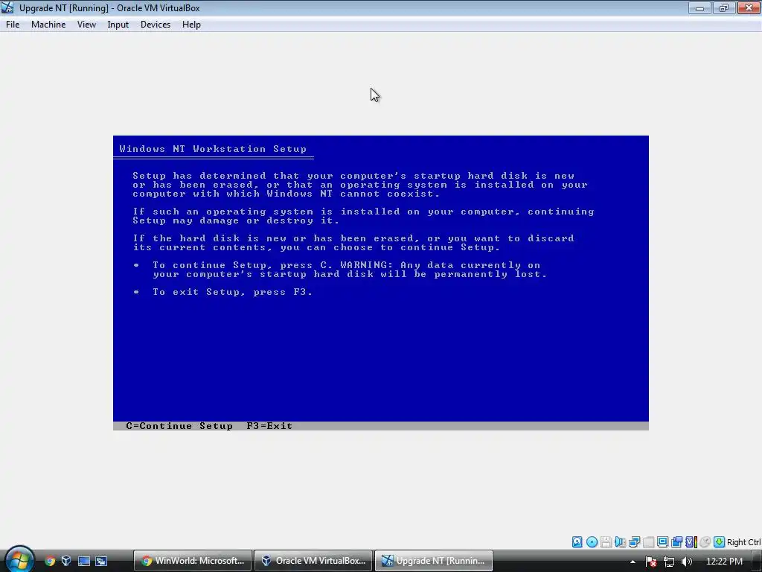Screen dimensions: 762x572
Task: Click the Switch between windows quick launch icon
Action: pos(101,561)
